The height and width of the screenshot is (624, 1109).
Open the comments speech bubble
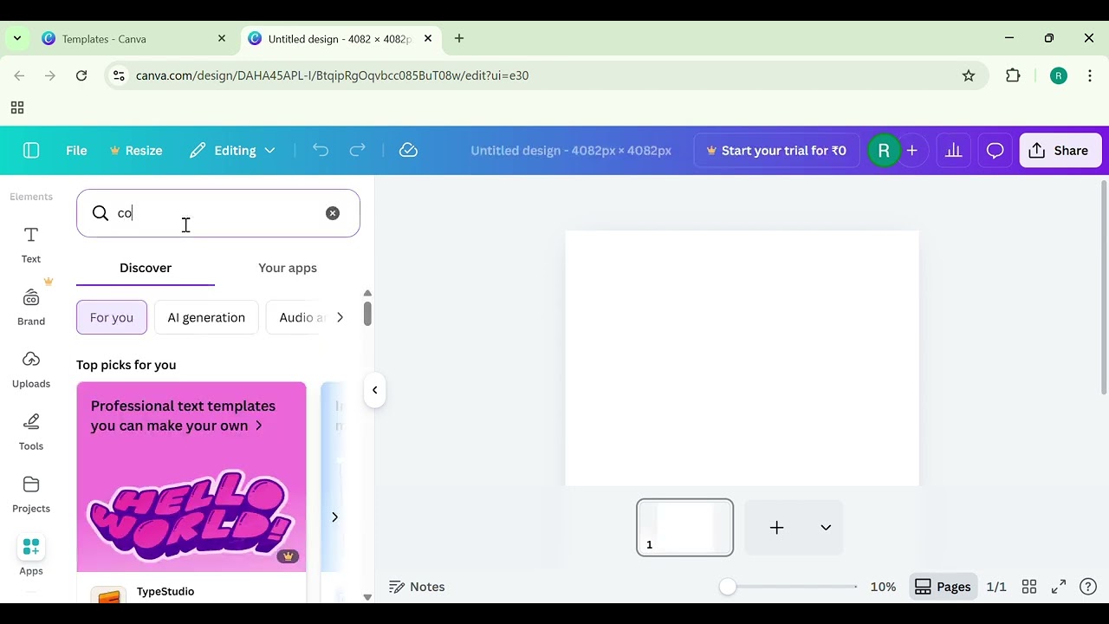point(995,150)
